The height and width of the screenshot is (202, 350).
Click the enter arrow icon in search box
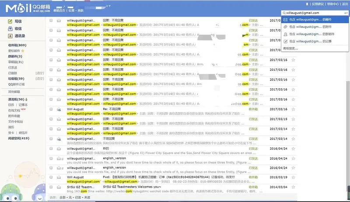click(346, 13)
